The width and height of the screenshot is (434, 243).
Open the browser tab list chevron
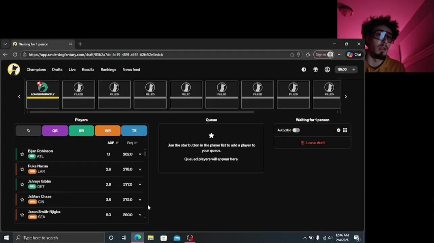coord(5,44)
